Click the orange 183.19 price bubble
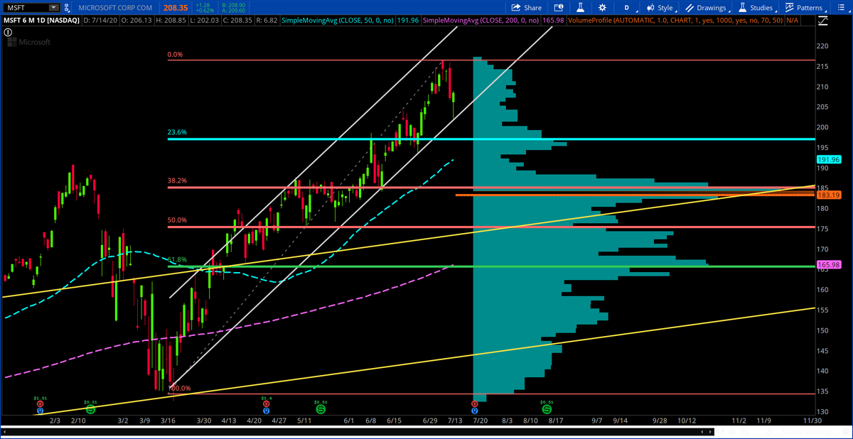853x439 pixels. [830, 195]
